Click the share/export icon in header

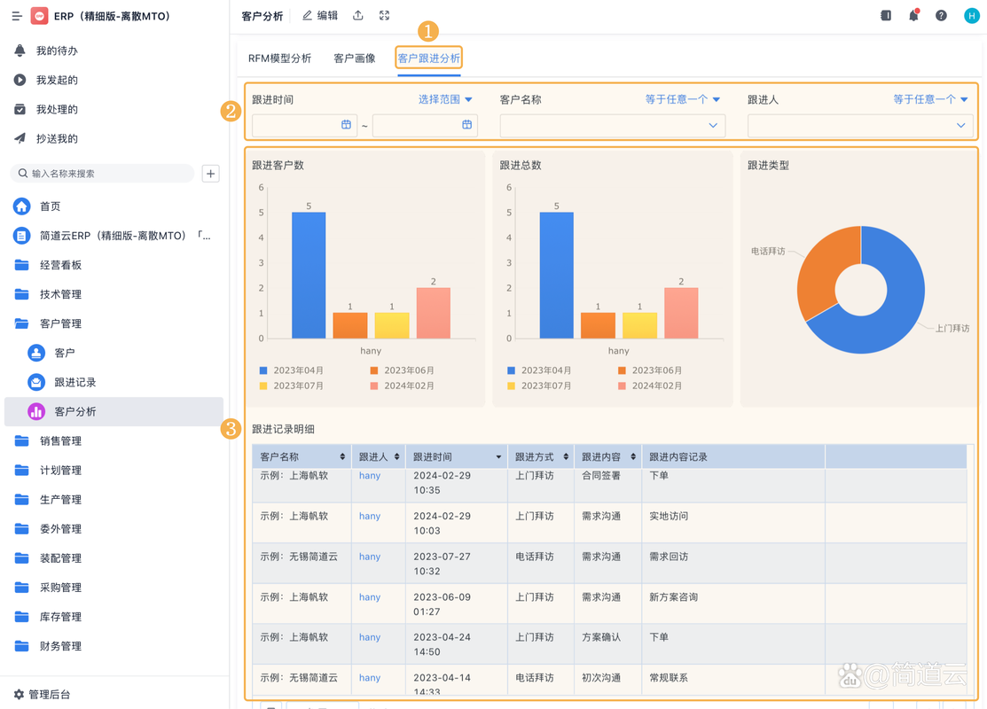pos(357,16)
